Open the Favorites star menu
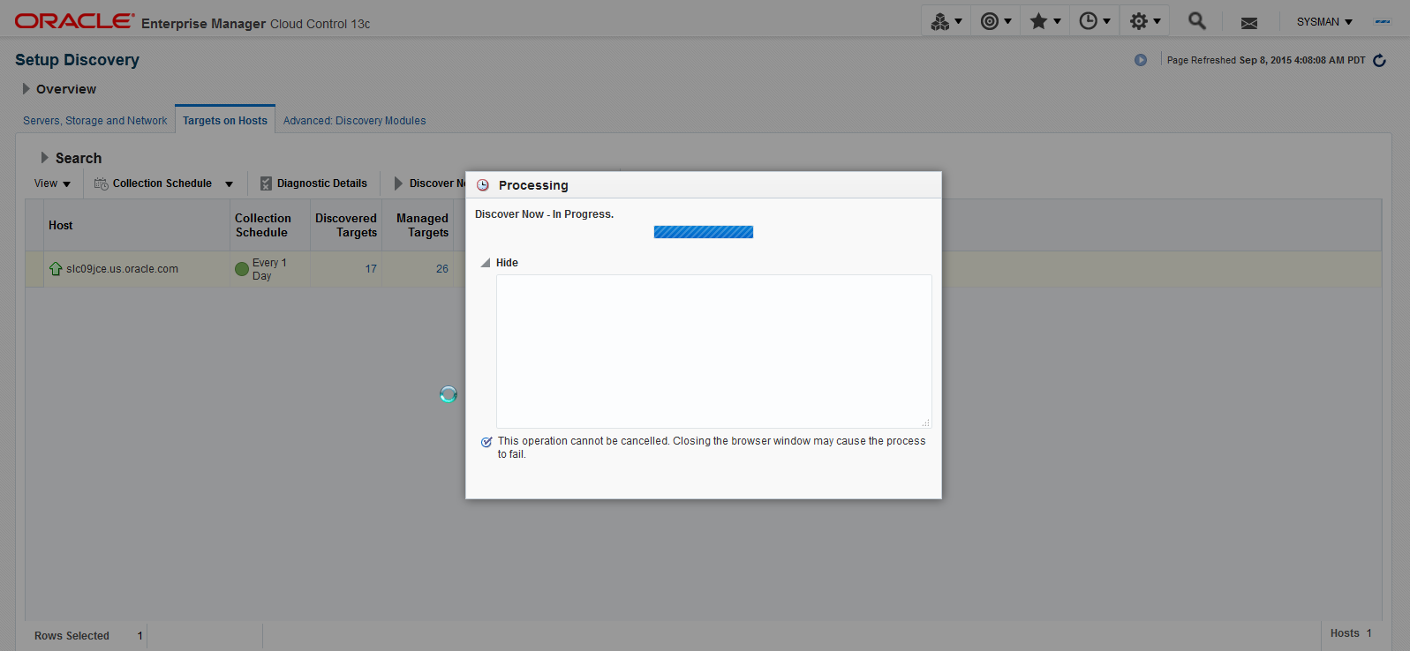 [1044, 21]
